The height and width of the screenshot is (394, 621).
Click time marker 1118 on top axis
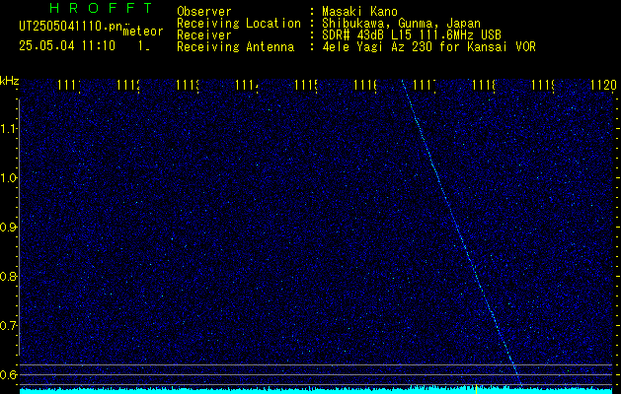[484, 85]
